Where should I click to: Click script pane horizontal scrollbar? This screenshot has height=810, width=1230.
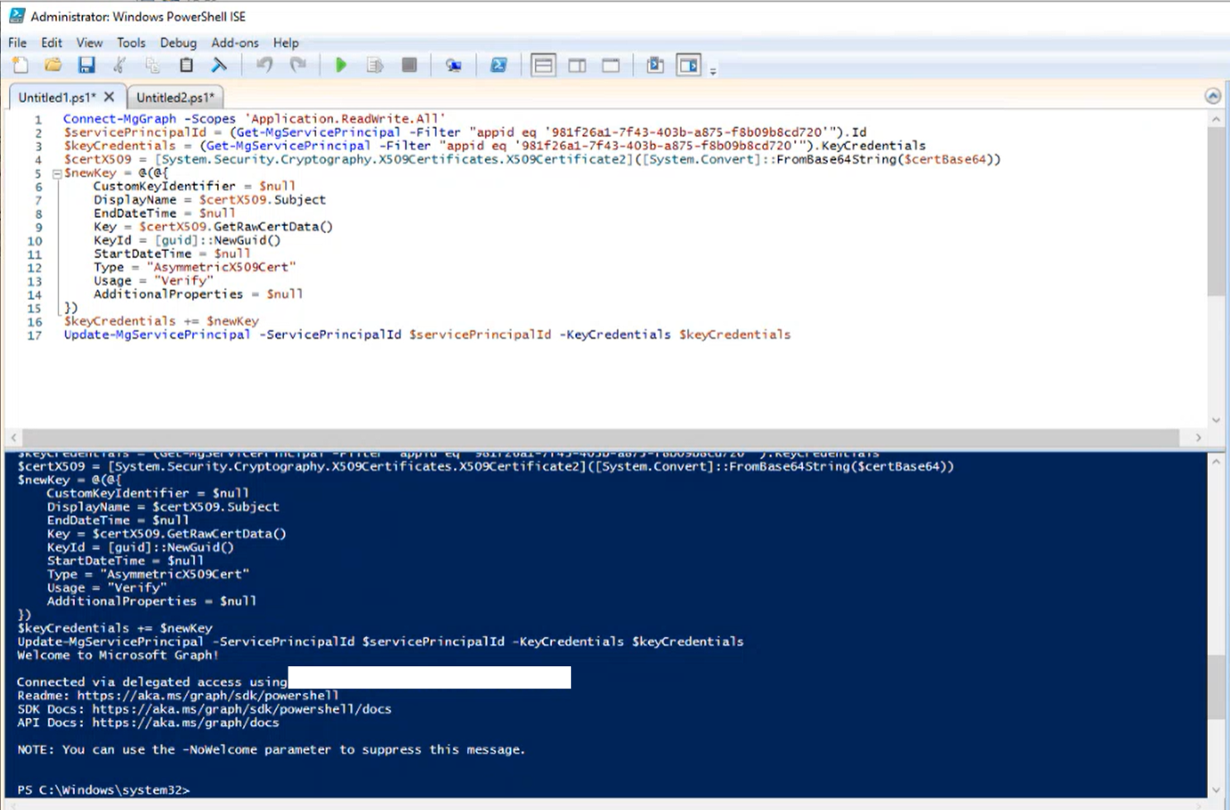point(600,438)
